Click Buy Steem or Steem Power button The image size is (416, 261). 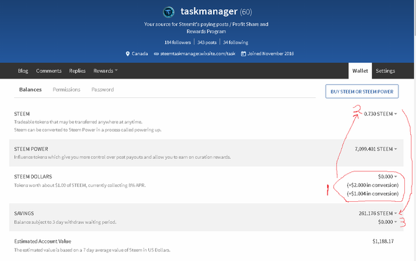click(362, 92)
